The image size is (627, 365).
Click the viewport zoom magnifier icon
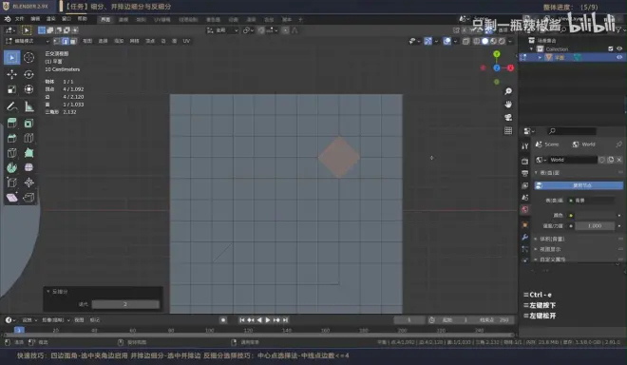click(508, 91)
